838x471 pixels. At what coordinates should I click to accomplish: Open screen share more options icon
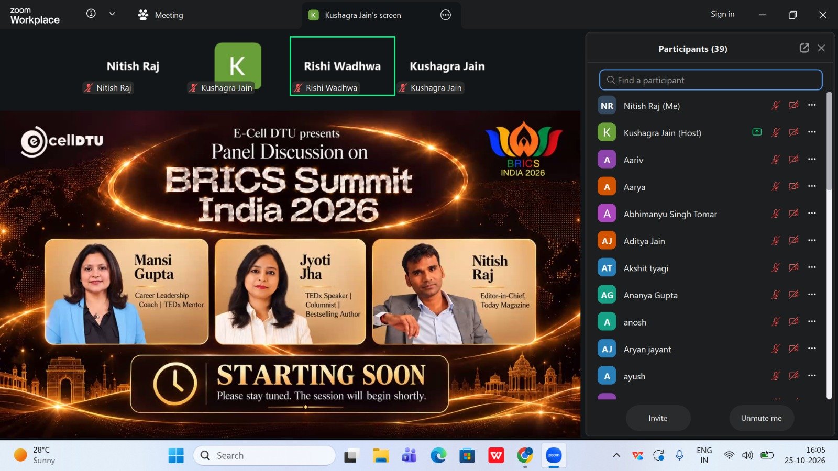[x=446, y=15]
